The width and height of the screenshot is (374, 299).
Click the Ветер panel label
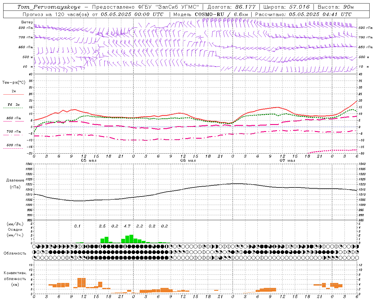point(27,22)
